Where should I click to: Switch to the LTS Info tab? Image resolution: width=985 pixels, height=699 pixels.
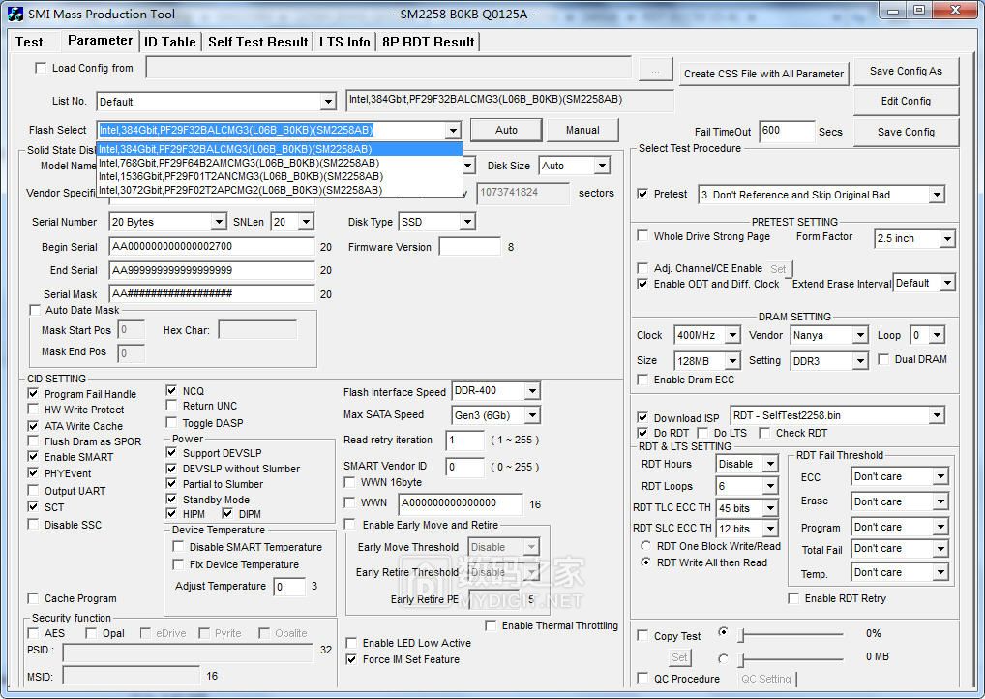(344, 43)
